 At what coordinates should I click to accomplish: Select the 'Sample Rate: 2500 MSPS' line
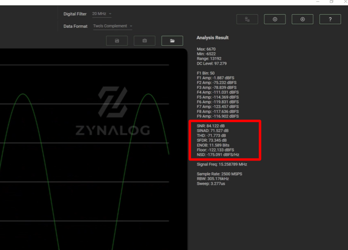[x=219, y=174]
